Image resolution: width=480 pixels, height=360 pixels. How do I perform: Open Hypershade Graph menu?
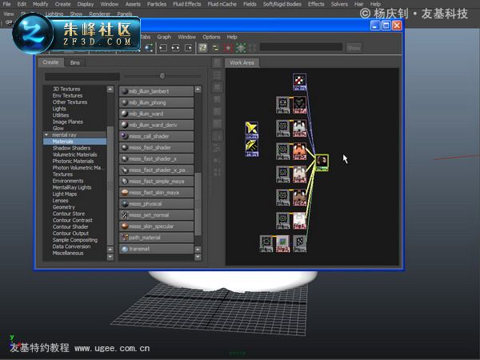pos(164,37)
